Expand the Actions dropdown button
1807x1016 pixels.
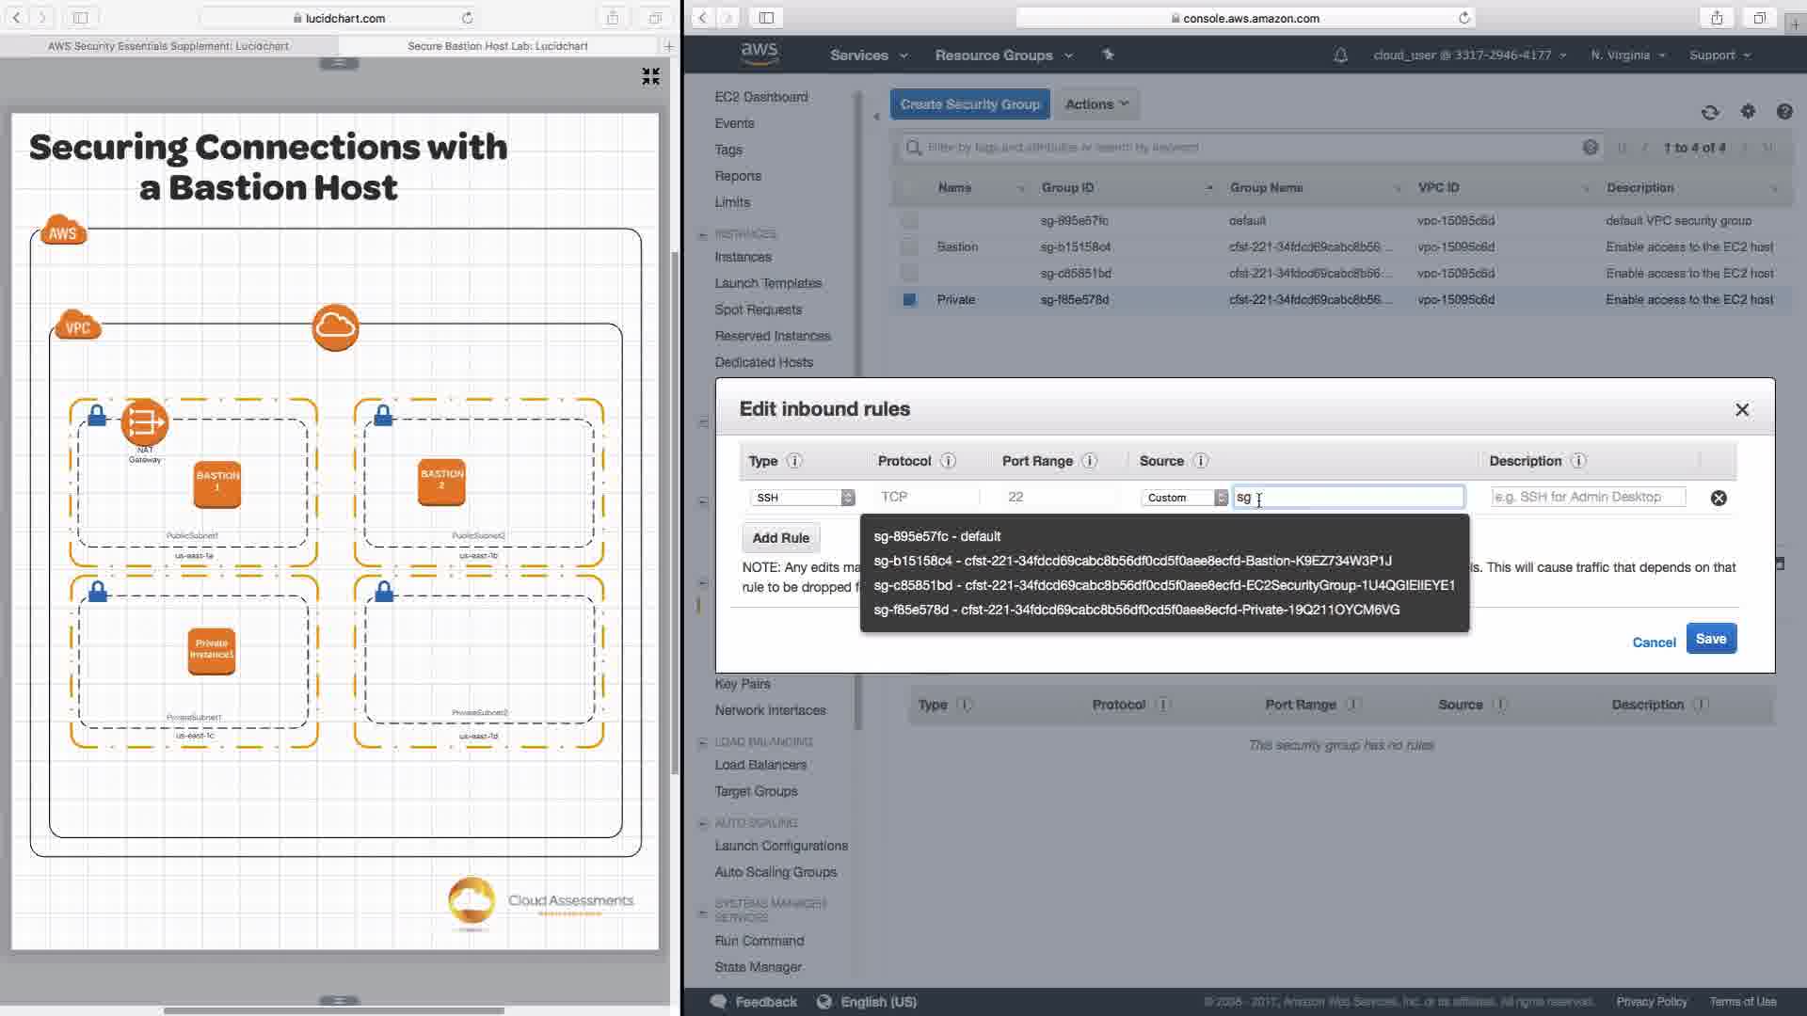(1096, 104)
